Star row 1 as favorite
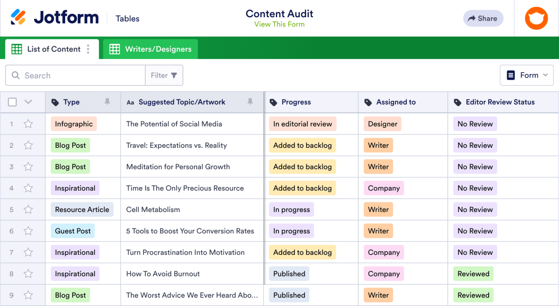The image size is (559, 306). pyautogui.click(x=28, y=124)
